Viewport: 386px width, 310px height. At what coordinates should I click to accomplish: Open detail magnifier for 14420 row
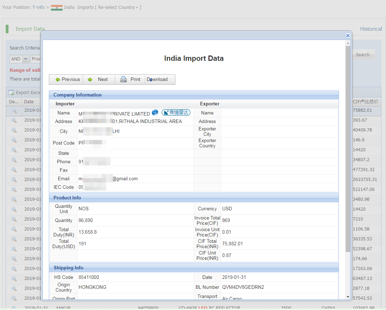click(x=14, y=150)
